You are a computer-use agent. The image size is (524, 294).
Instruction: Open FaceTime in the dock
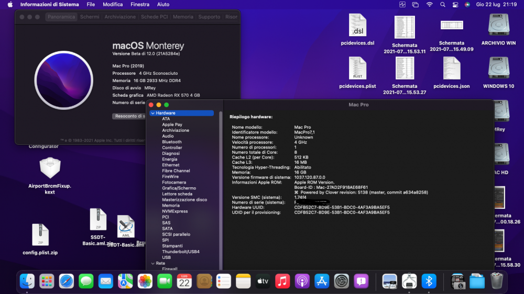coord(165,281)
